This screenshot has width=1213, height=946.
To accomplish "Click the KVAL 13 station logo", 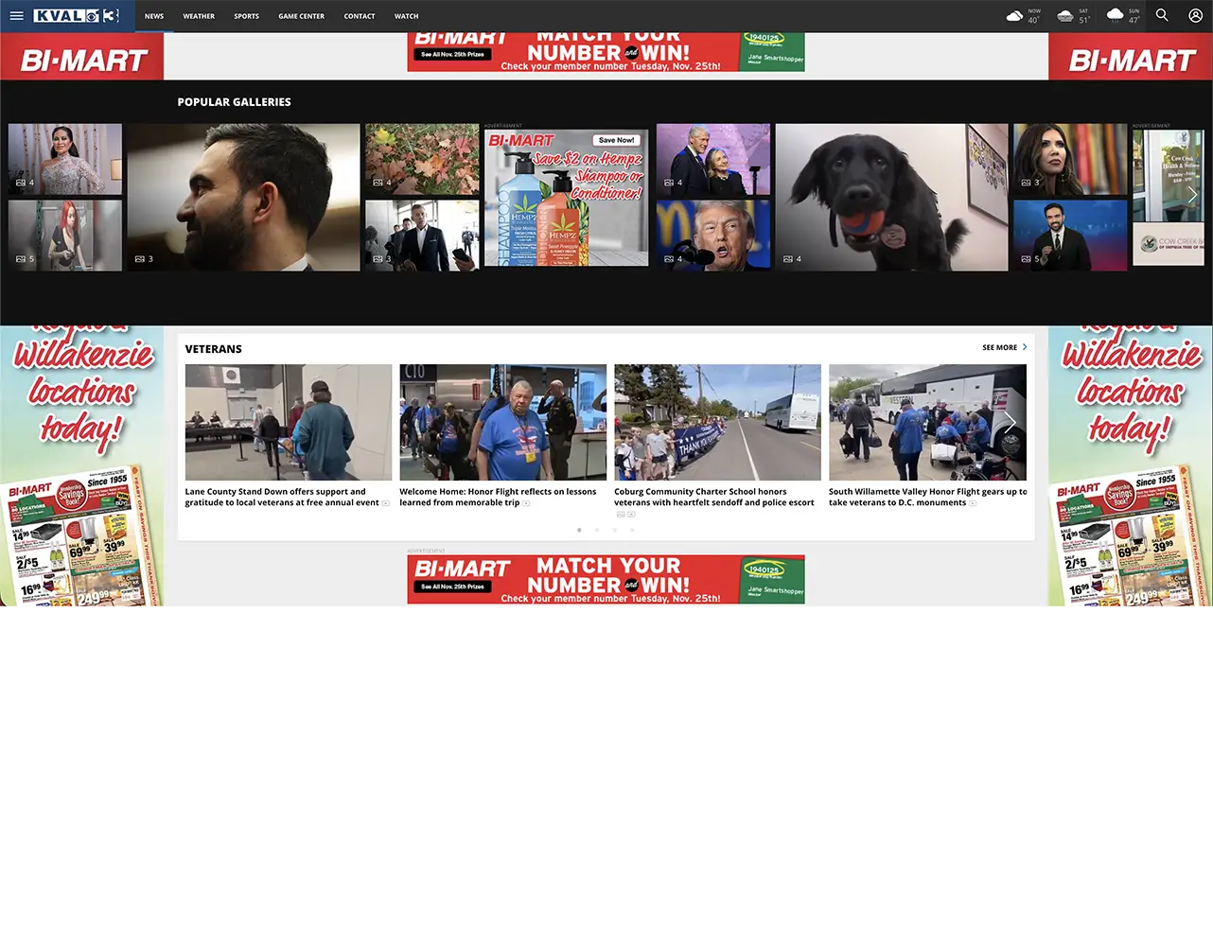I will point(77,16).
